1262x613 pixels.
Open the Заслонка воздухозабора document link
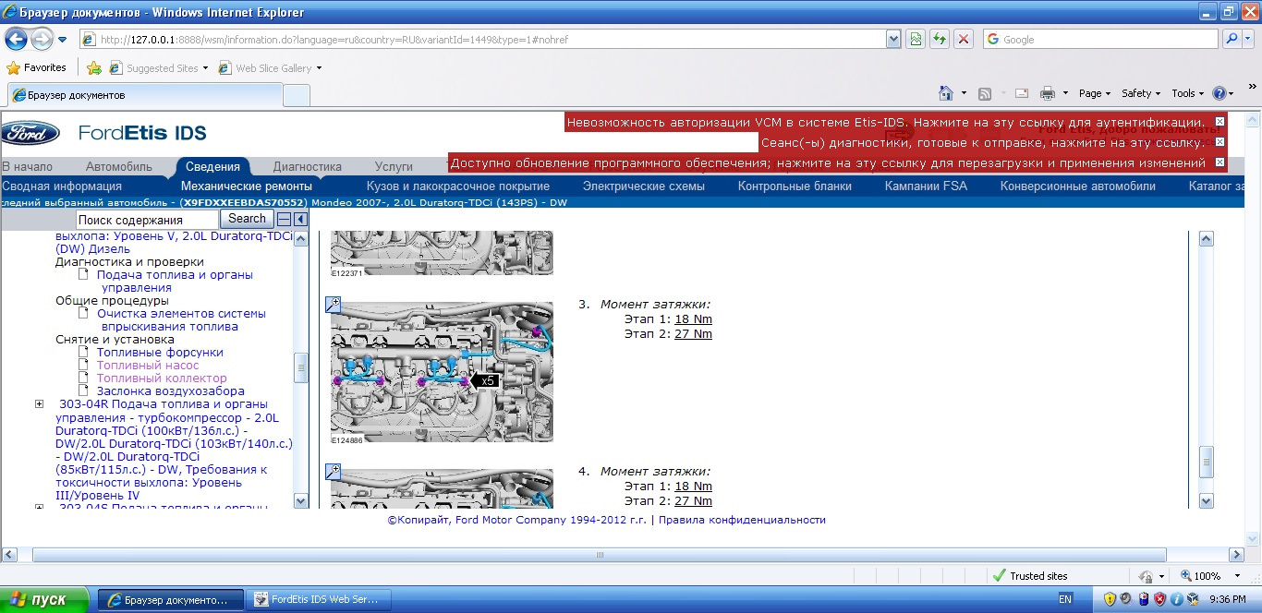point(171,391)
